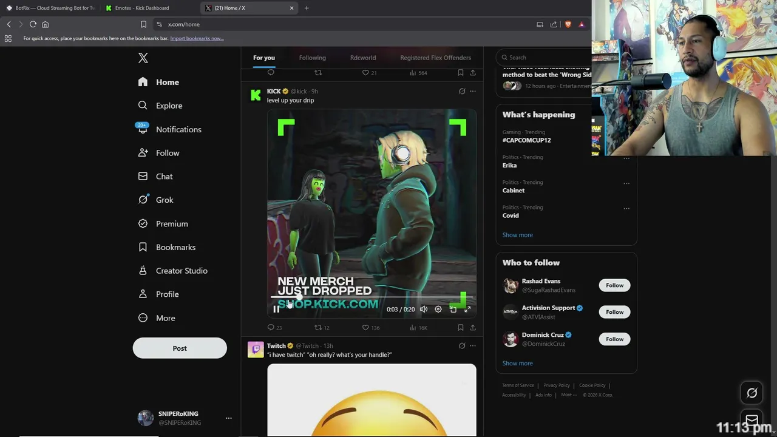Repost the KICK post with 12 reposts
Viewport: 777px width, 437px height.
point(322,328)
